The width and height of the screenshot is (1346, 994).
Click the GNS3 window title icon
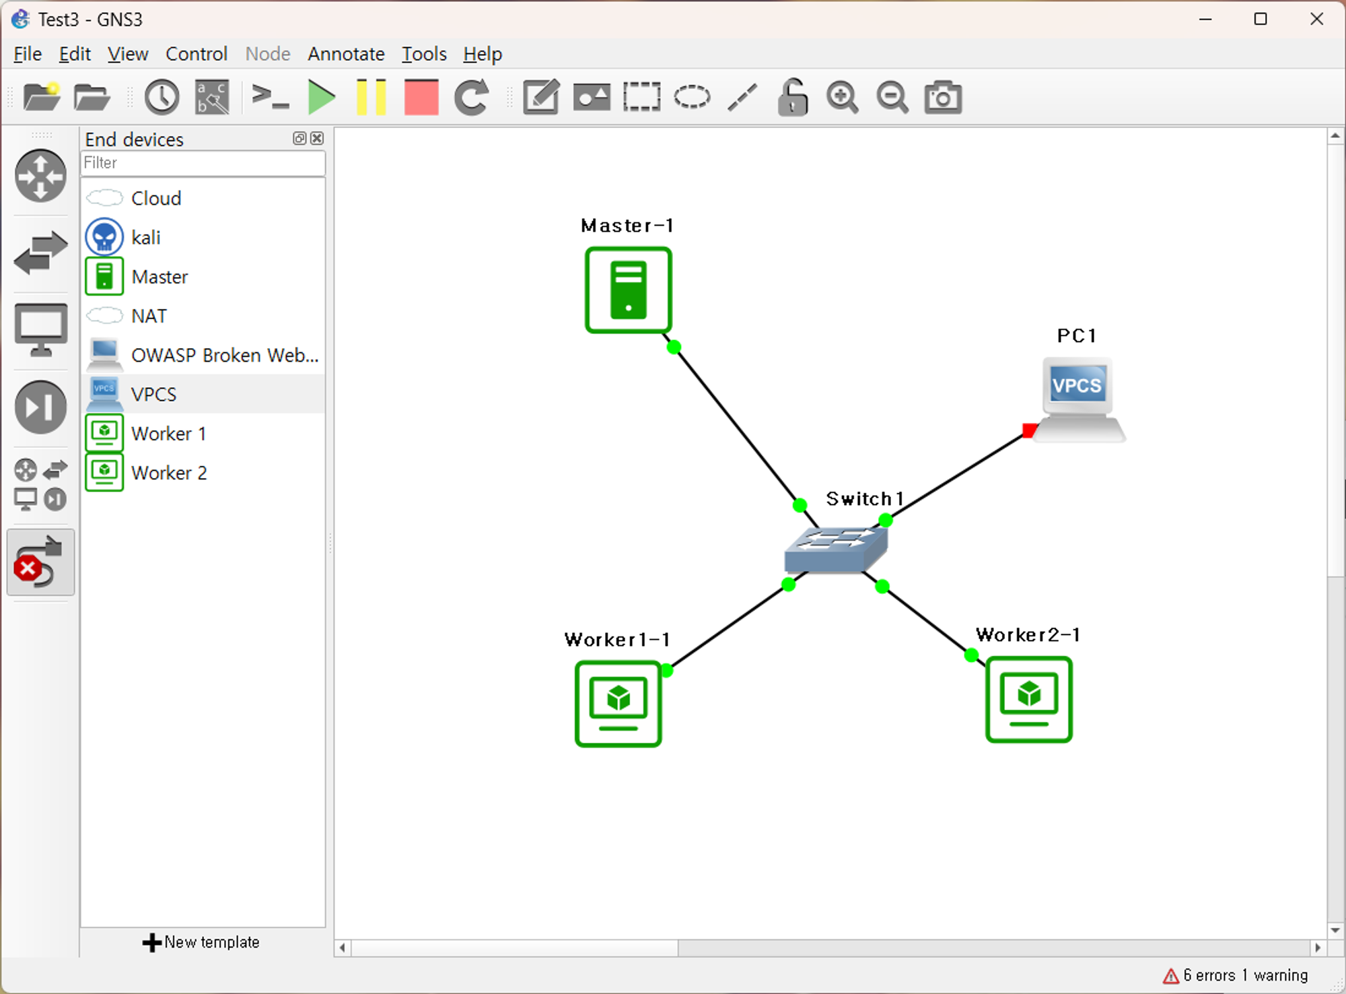pyautogui.click(x=20, y=19)
